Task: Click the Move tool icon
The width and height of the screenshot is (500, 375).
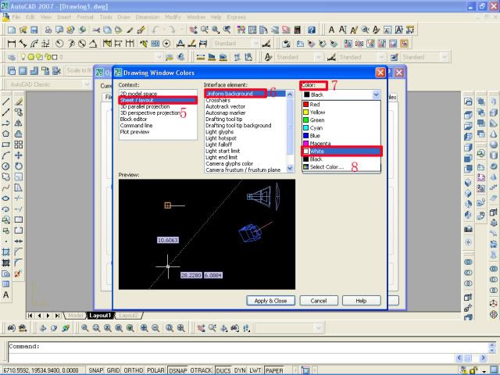Action: tap(20, 155)
